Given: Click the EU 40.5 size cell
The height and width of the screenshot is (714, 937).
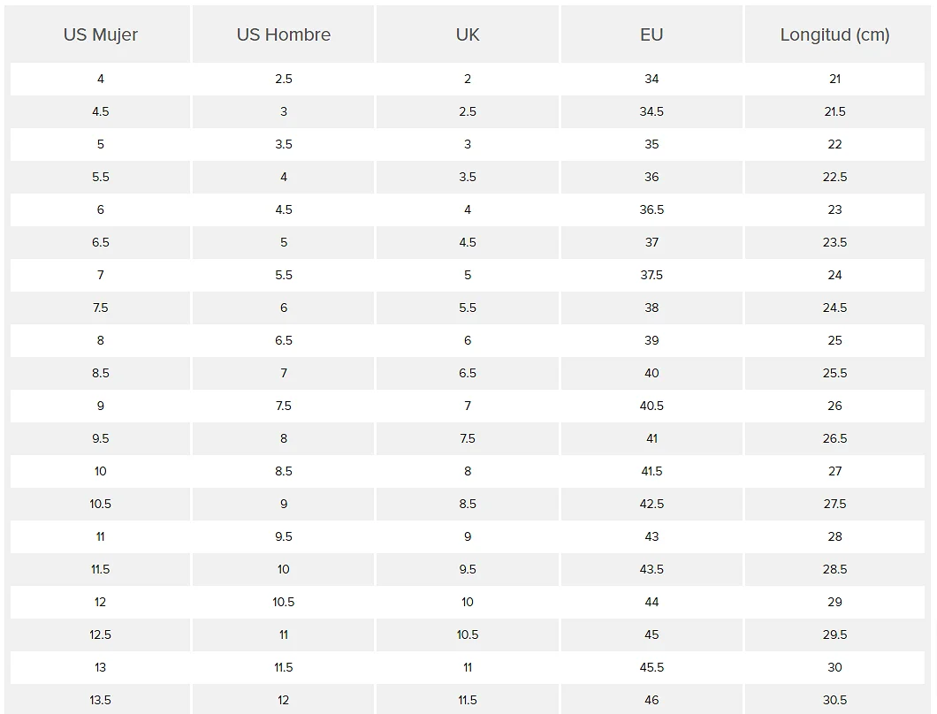Looking at the screenshot, I should pyautogui.click(x=651, y=406).
